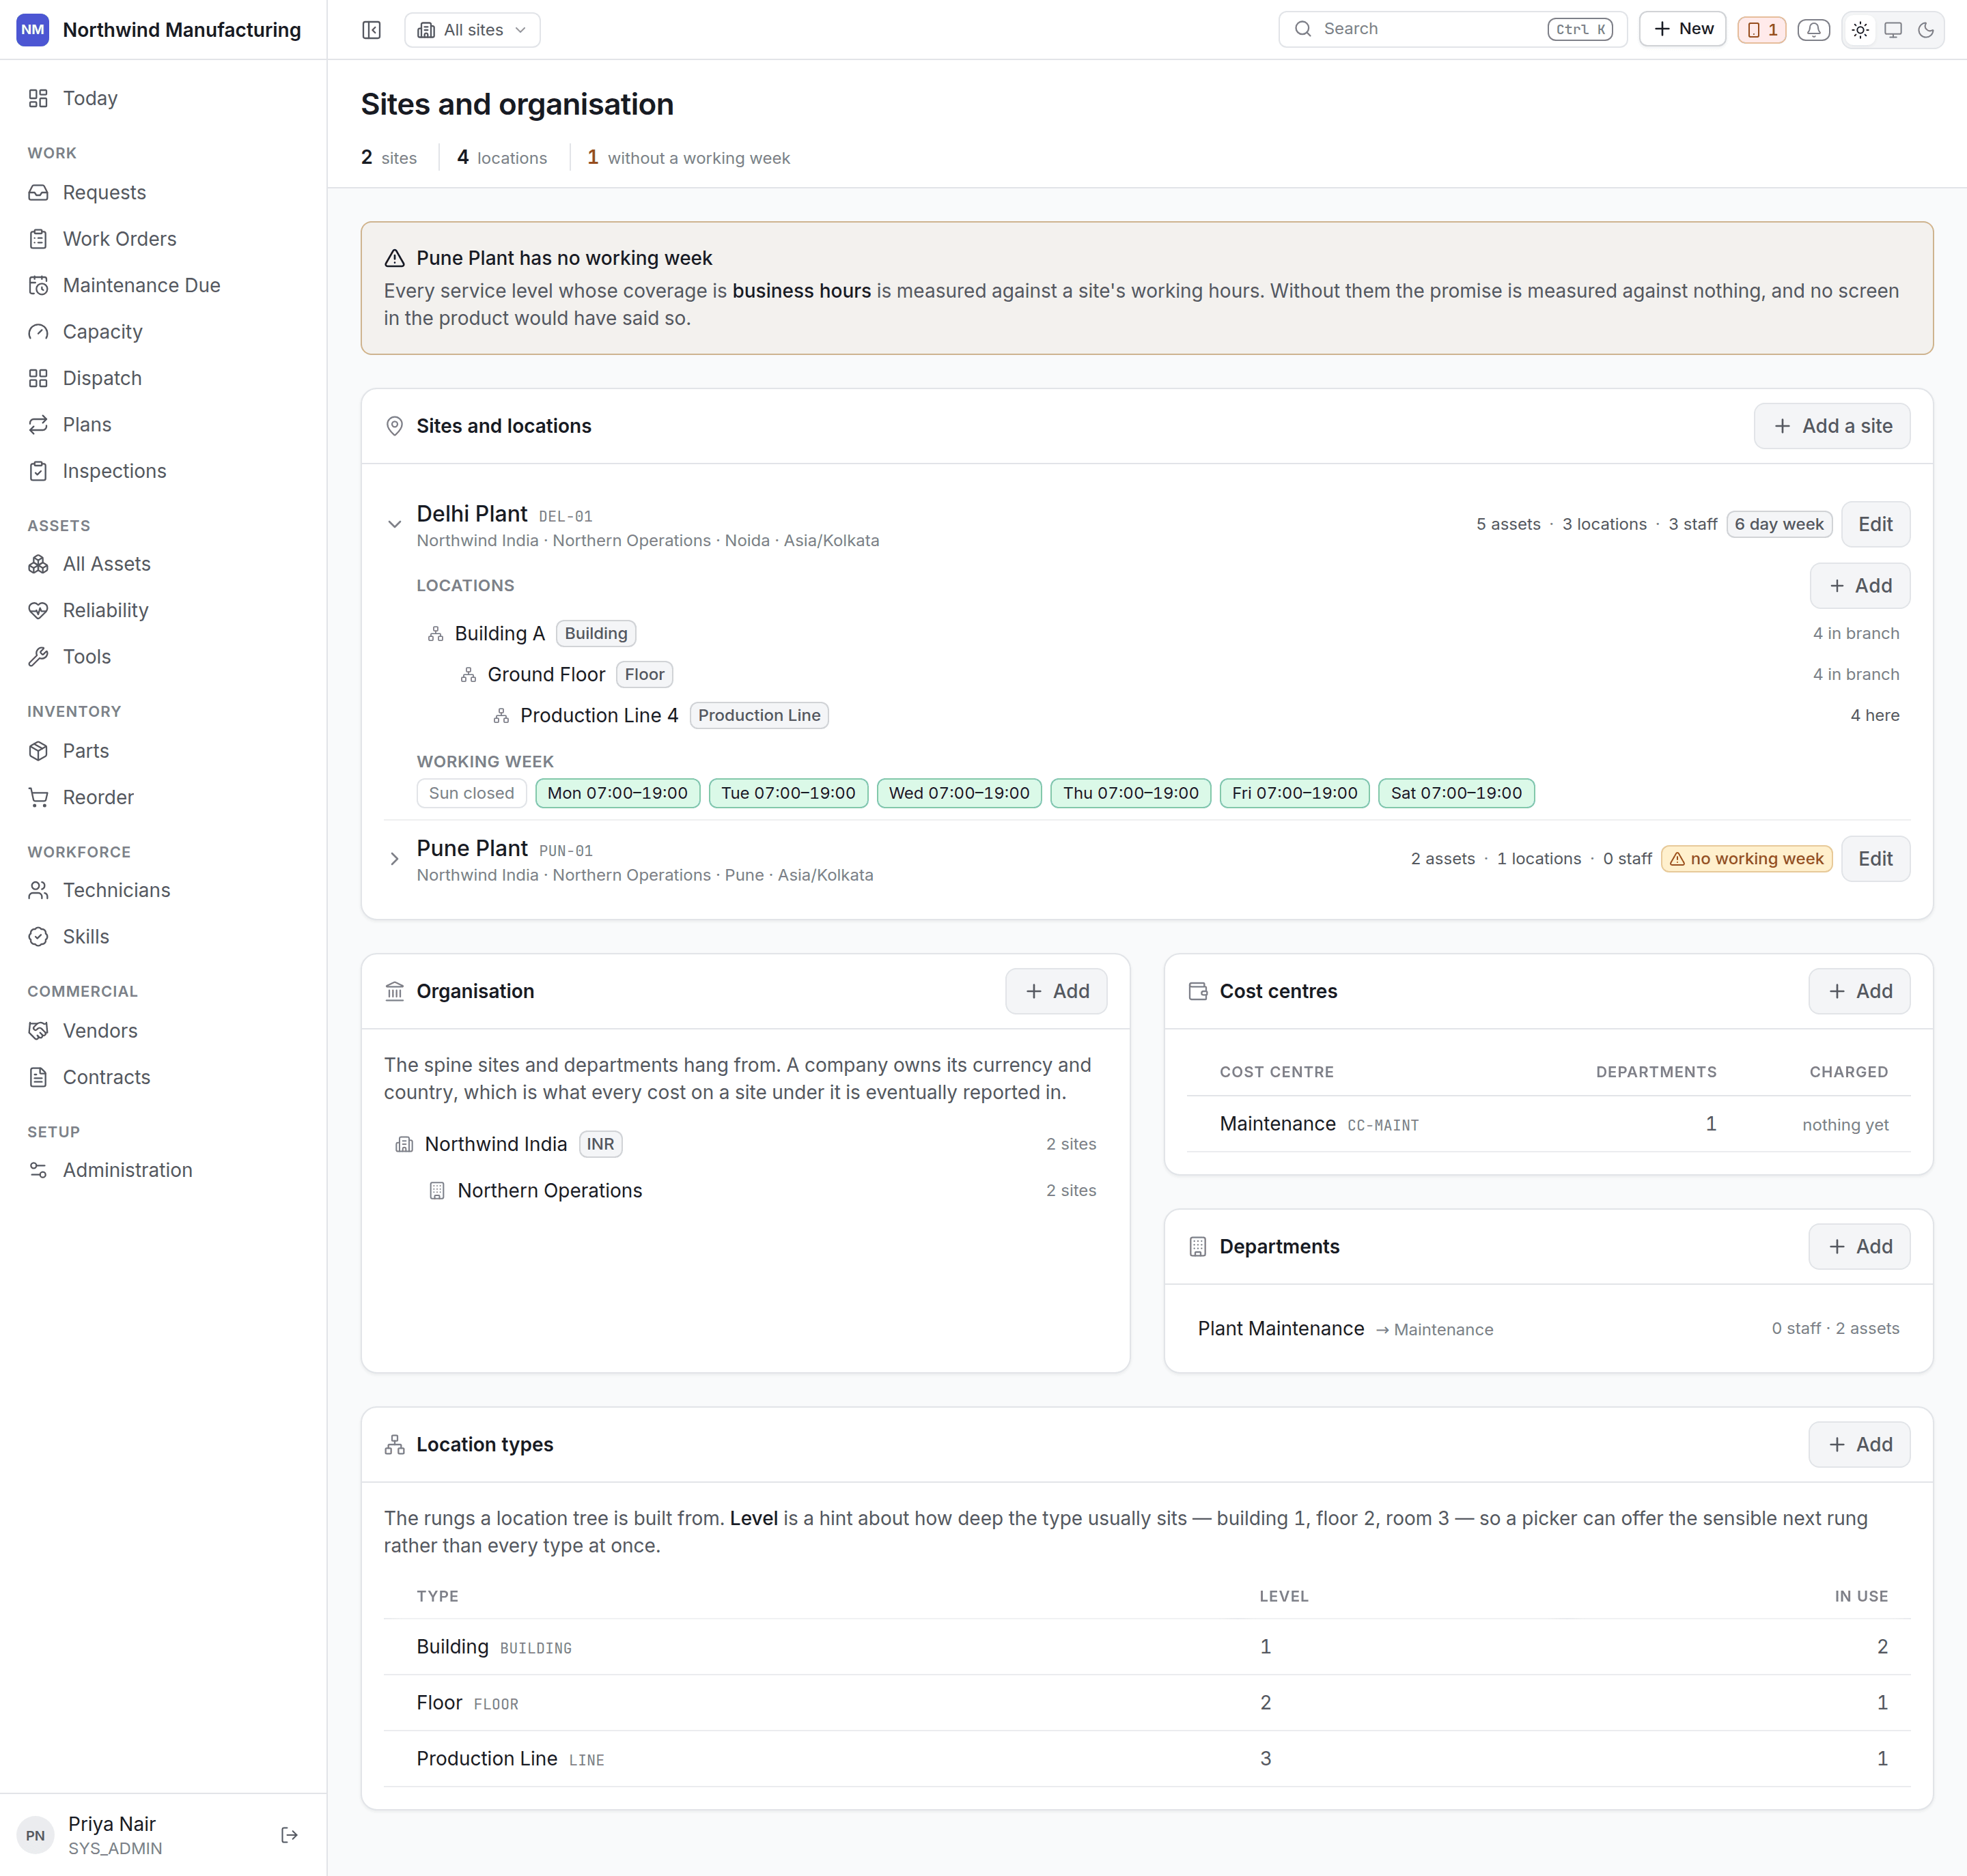Open the Maintenance CC-MAINT row
1967x1876 pixels.
[x=1548, y=1124]
